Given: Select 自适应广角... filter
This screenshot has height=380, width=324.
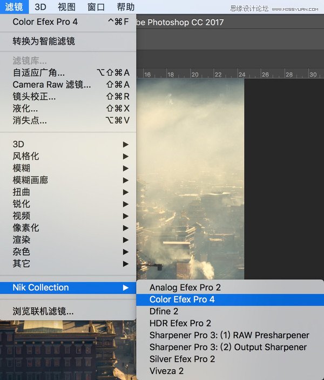Looking at the screenshot, I should pos(68,72).
